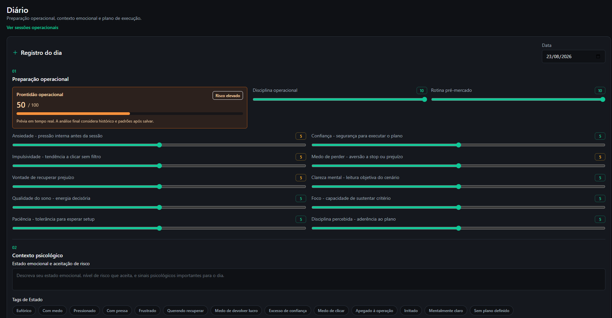
Task: Click the Medo de devolver lucro tag
Action: [x=236, y=310]
